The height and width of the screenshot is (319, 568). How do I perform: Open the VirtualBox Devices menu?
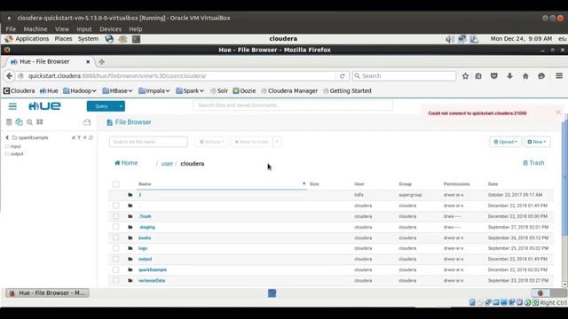click(110, 29)
